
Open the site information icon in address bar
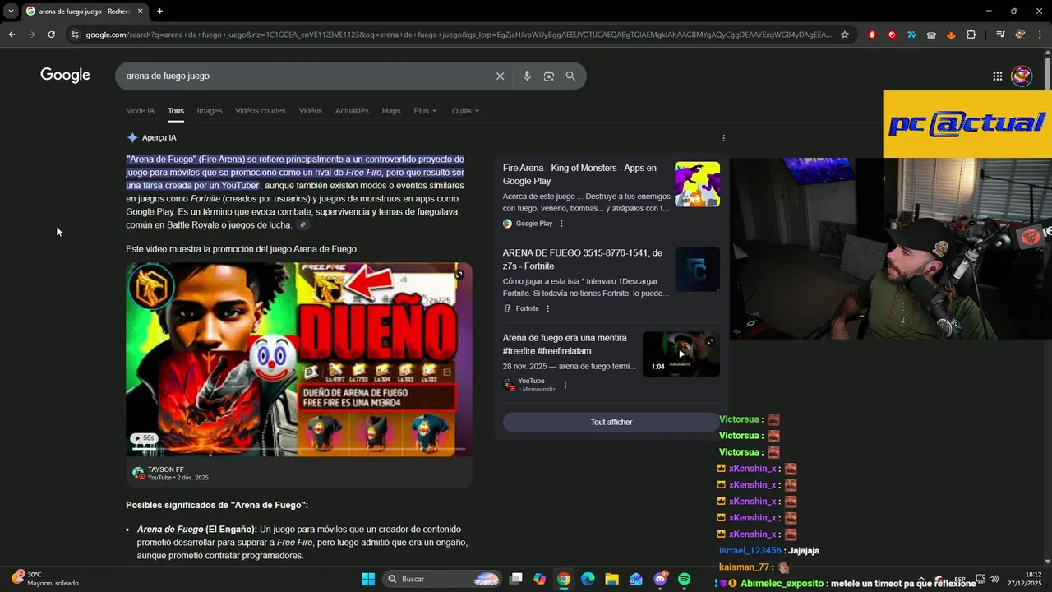coord(75,35)
